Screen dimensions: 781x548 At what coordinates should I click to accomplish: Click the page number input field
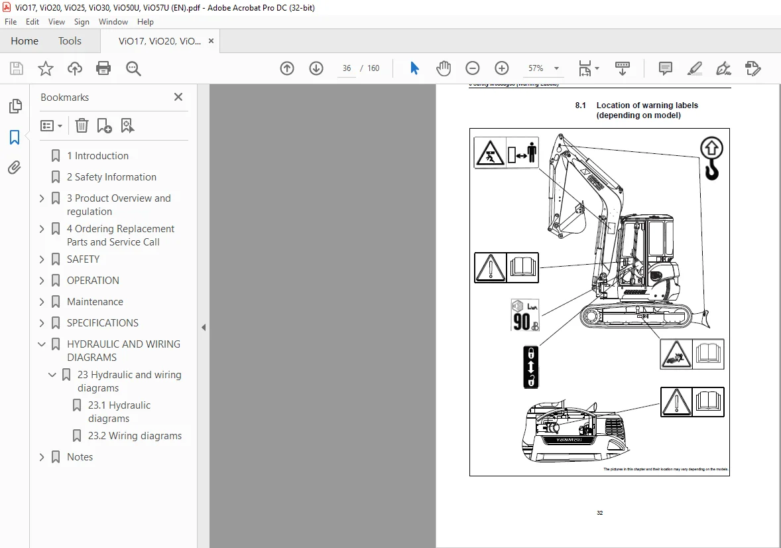pos(347,68)
